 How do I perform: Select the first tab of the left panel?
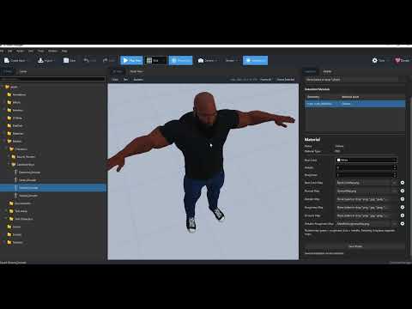click(x=8, y=71)
